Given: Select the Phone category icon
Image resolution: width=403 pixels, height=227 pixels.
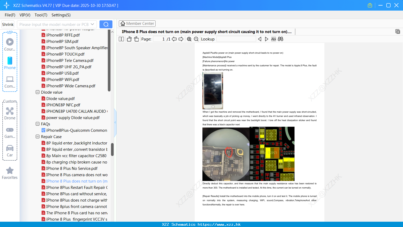Looking at the screenshot, I should tap(10, 63).
